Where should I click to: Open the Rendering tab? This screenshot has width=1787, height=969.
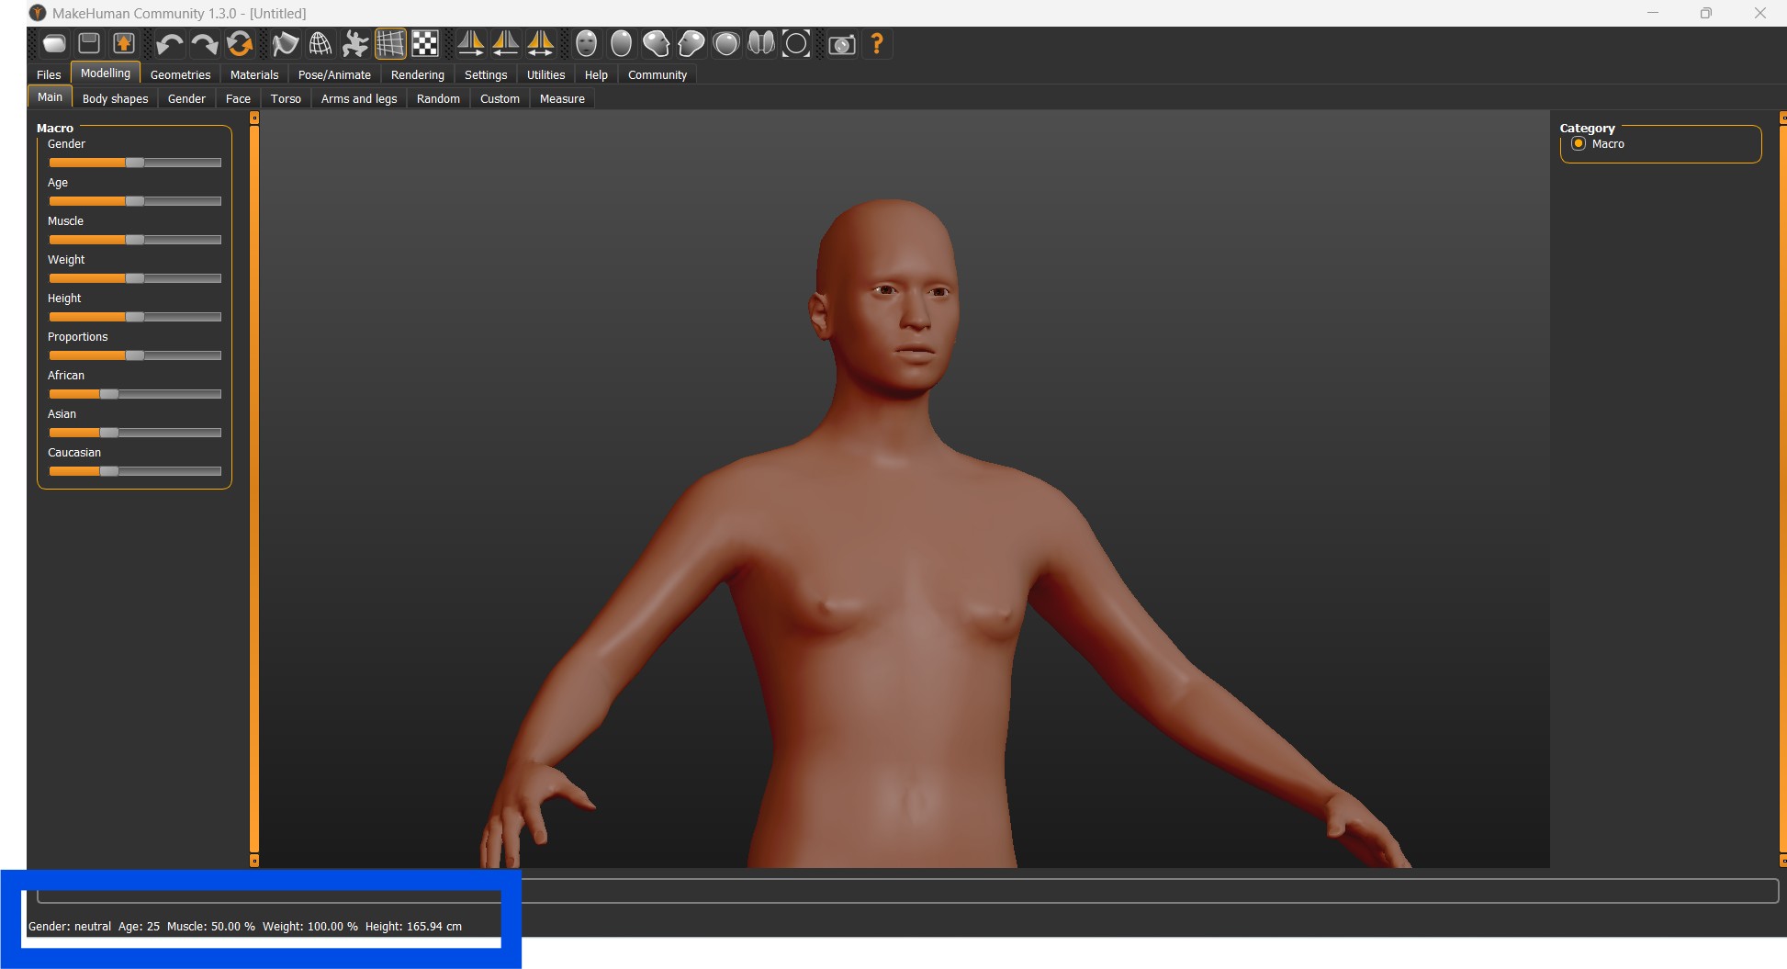click(417, 74)
